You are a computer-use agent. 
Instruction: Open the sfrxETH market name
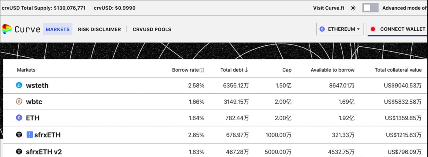[x=47, y=135]
